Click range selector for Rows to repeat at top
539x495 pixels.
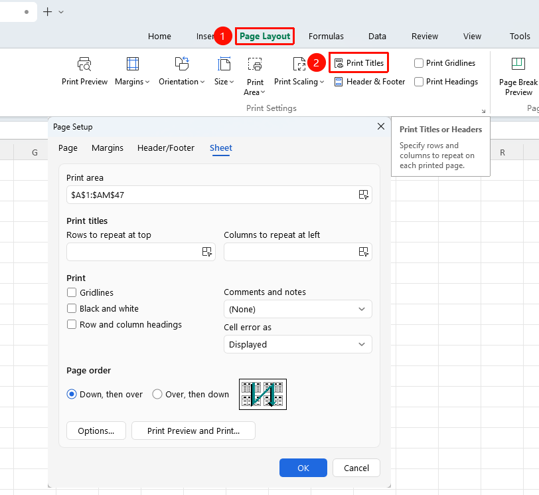coord(207,252)
